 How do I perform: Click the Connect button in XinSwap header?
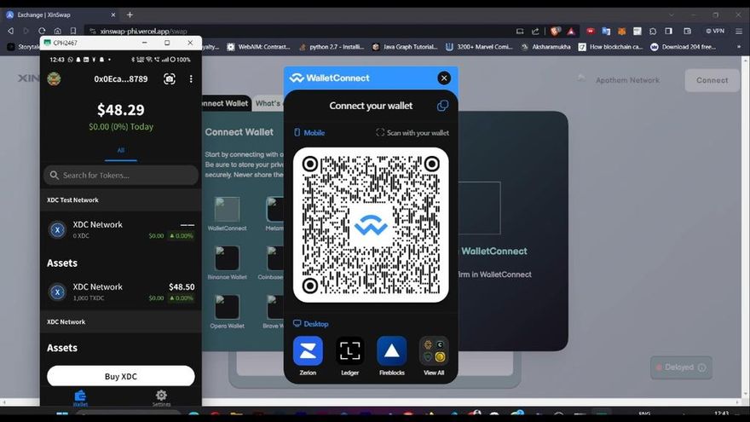coord(712,80)
